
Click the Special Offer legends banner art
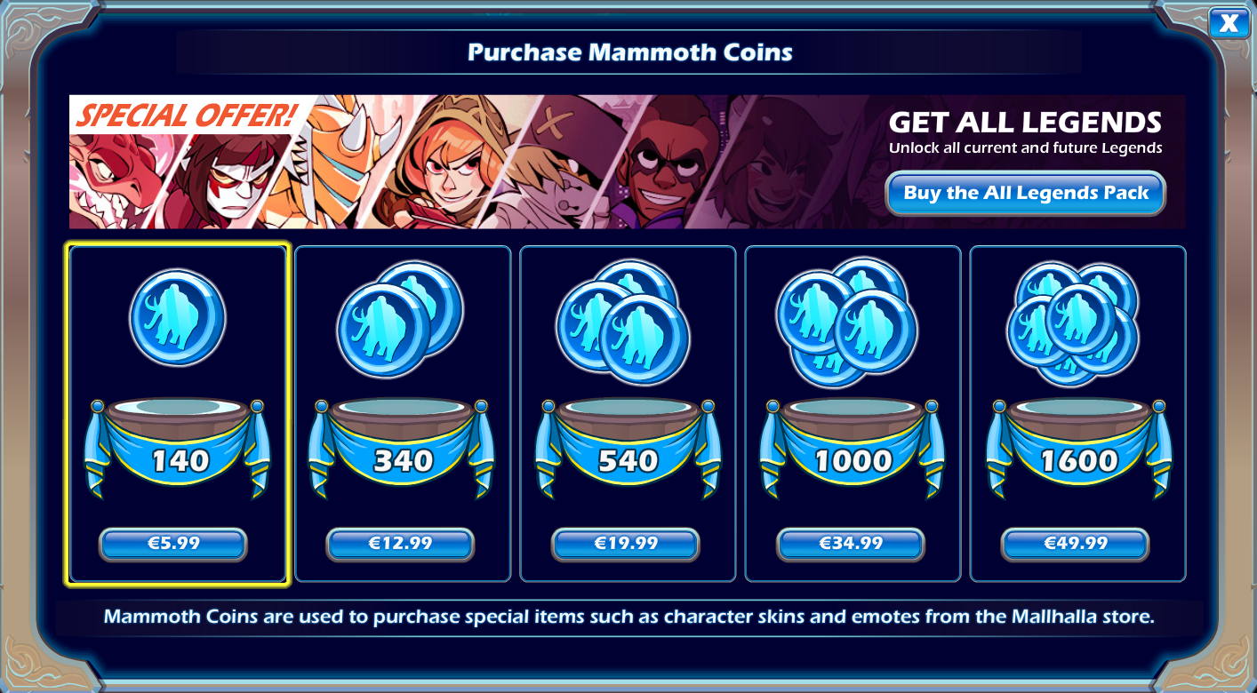[627, 162]
